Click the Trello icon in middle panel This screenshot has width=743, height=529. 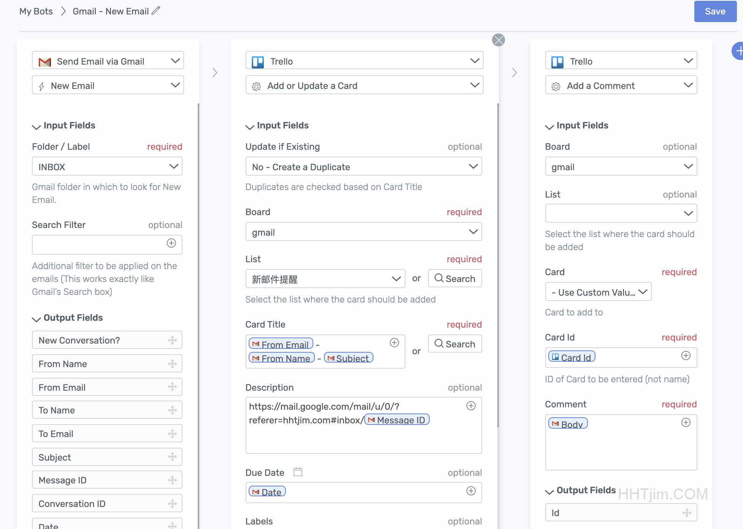(258, 61)
